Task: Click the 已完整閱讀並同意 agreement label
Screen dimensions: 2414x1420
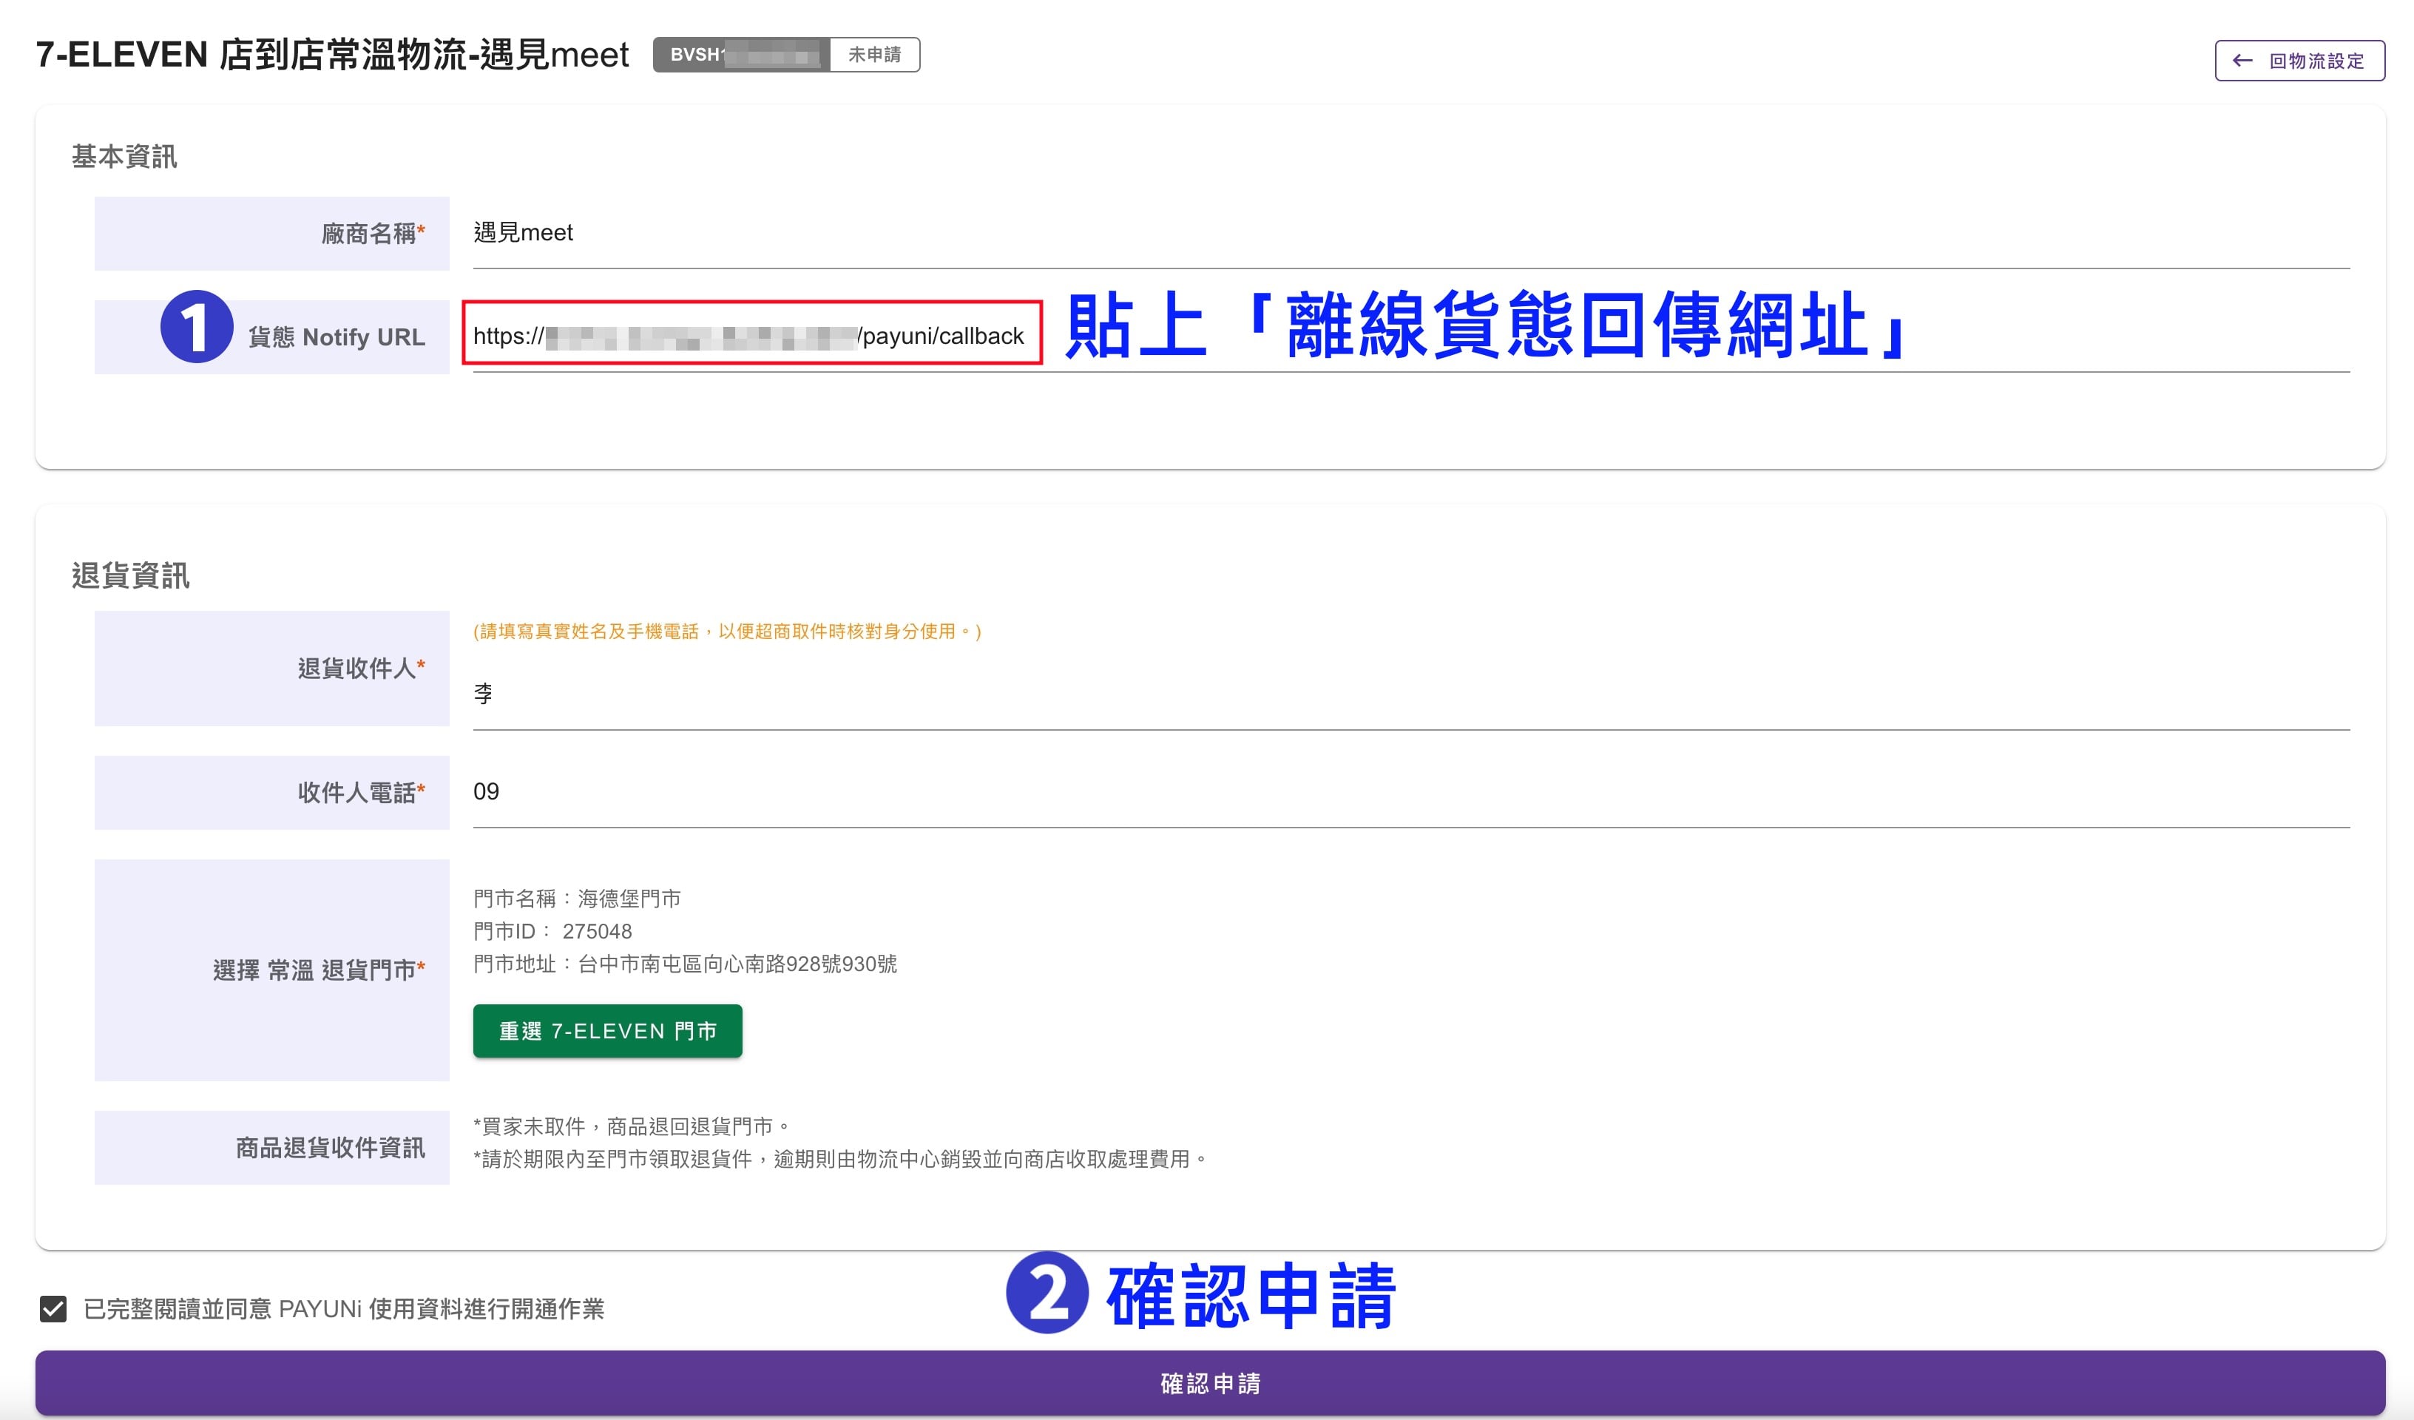Action: coord(344,1309)
